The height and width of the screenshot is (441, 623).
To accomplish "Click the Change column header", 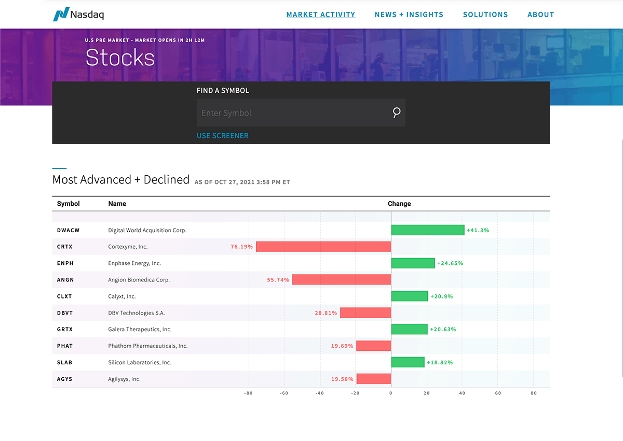I will click(x=399, y=204).
